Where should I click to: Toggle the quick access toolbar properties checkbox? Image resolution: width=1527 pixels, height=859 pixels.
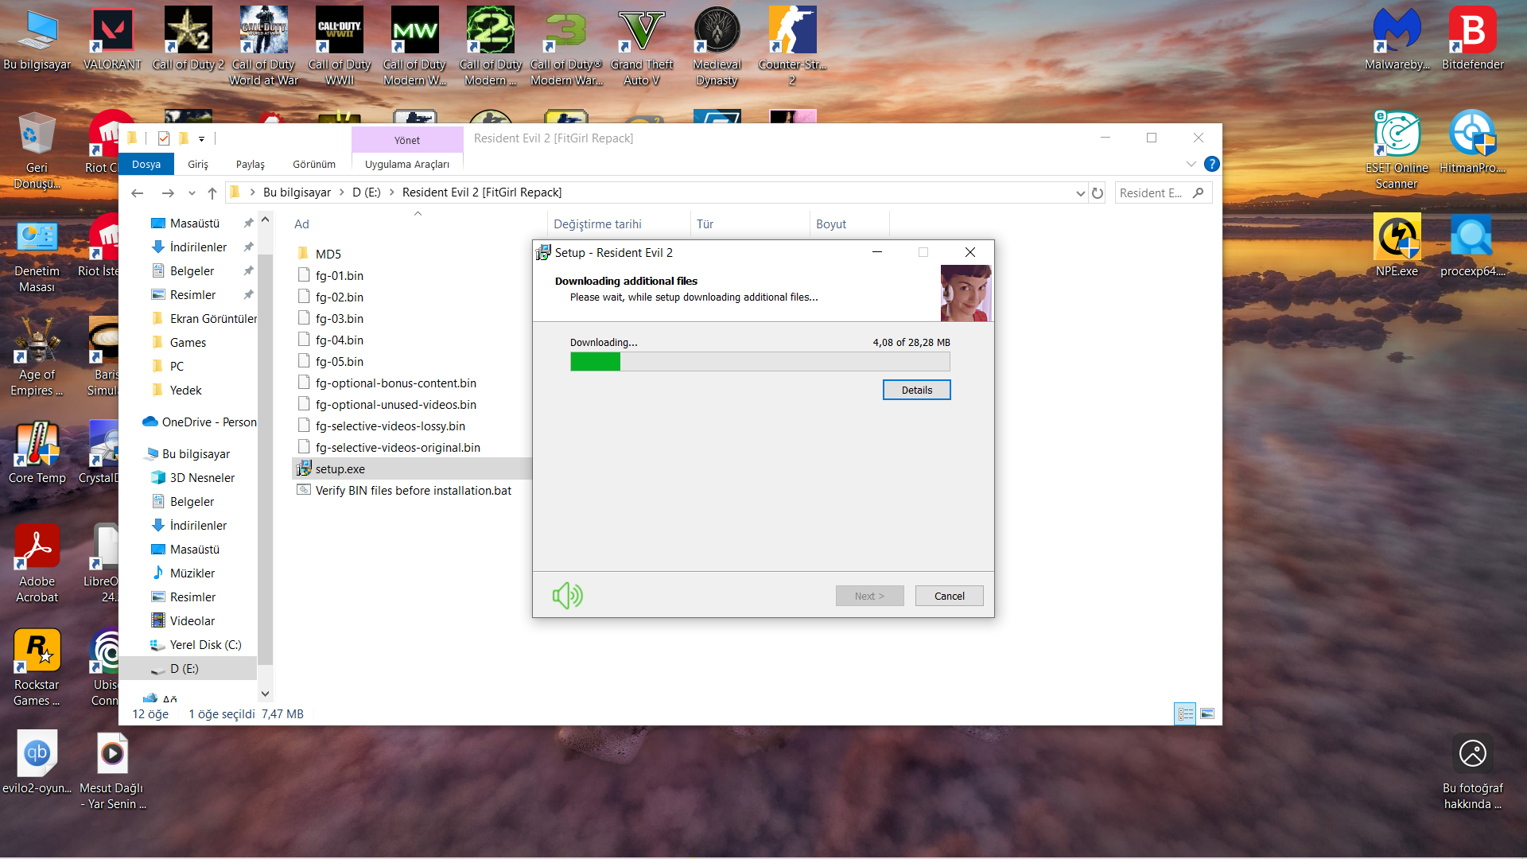(x=164, y=138)
